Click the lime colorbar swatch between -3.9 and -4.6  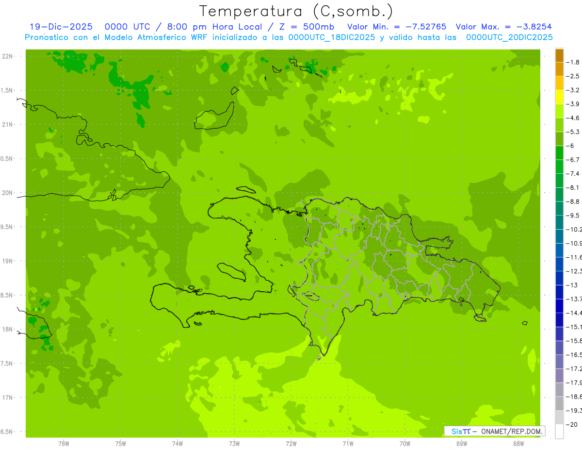click(559, 111)
